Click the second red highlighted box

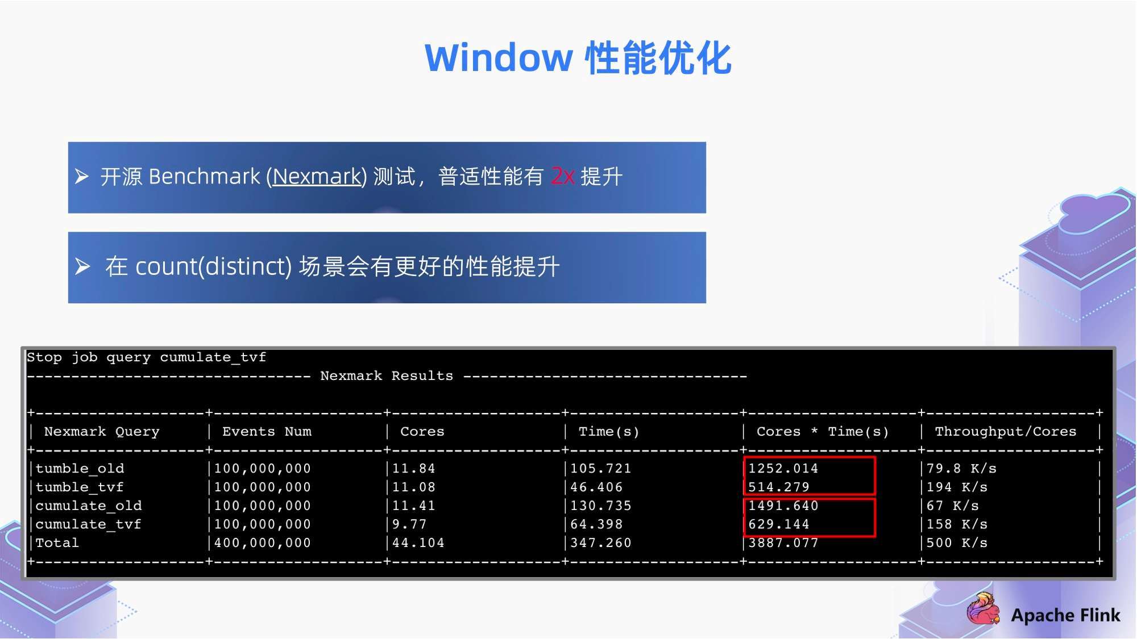(804, 515)
